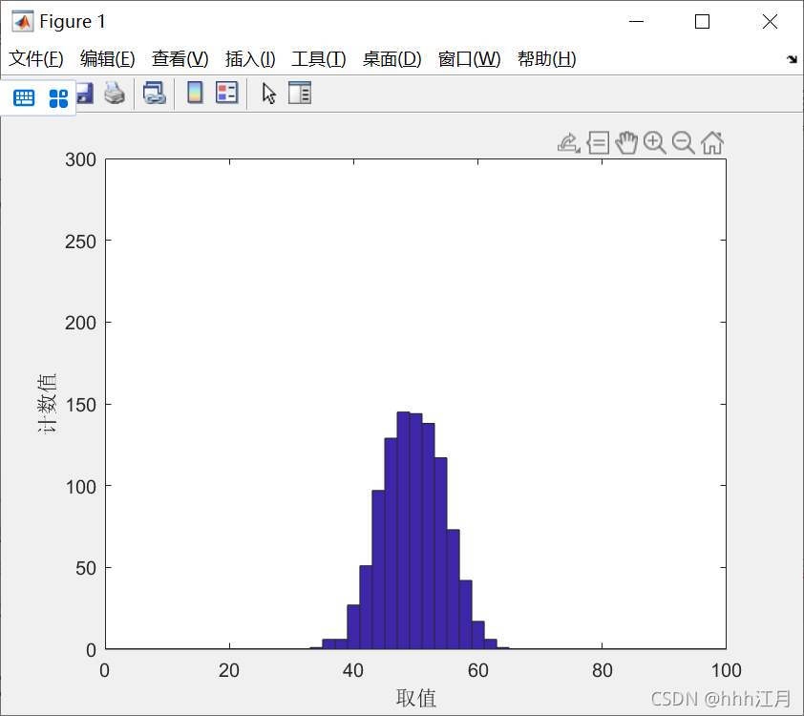This screenshot has width=804, height=716.
Task: Insert legend using toolbar icon
Action: click(x=226, y=93)
